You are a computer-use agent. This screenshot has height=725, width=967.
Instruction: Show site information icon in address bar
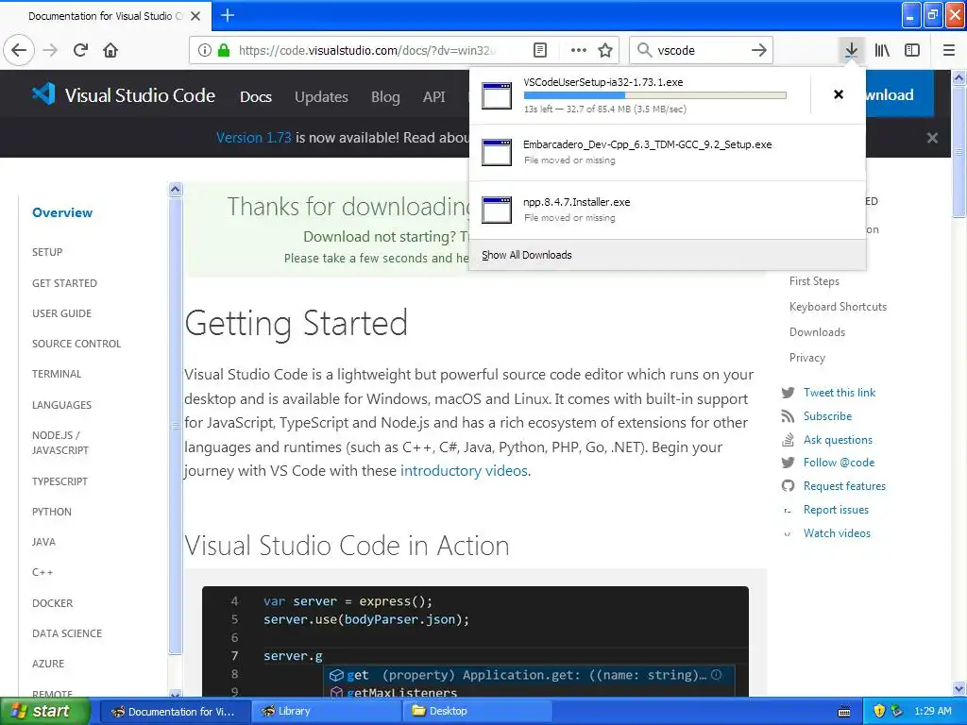click(205, 50)
